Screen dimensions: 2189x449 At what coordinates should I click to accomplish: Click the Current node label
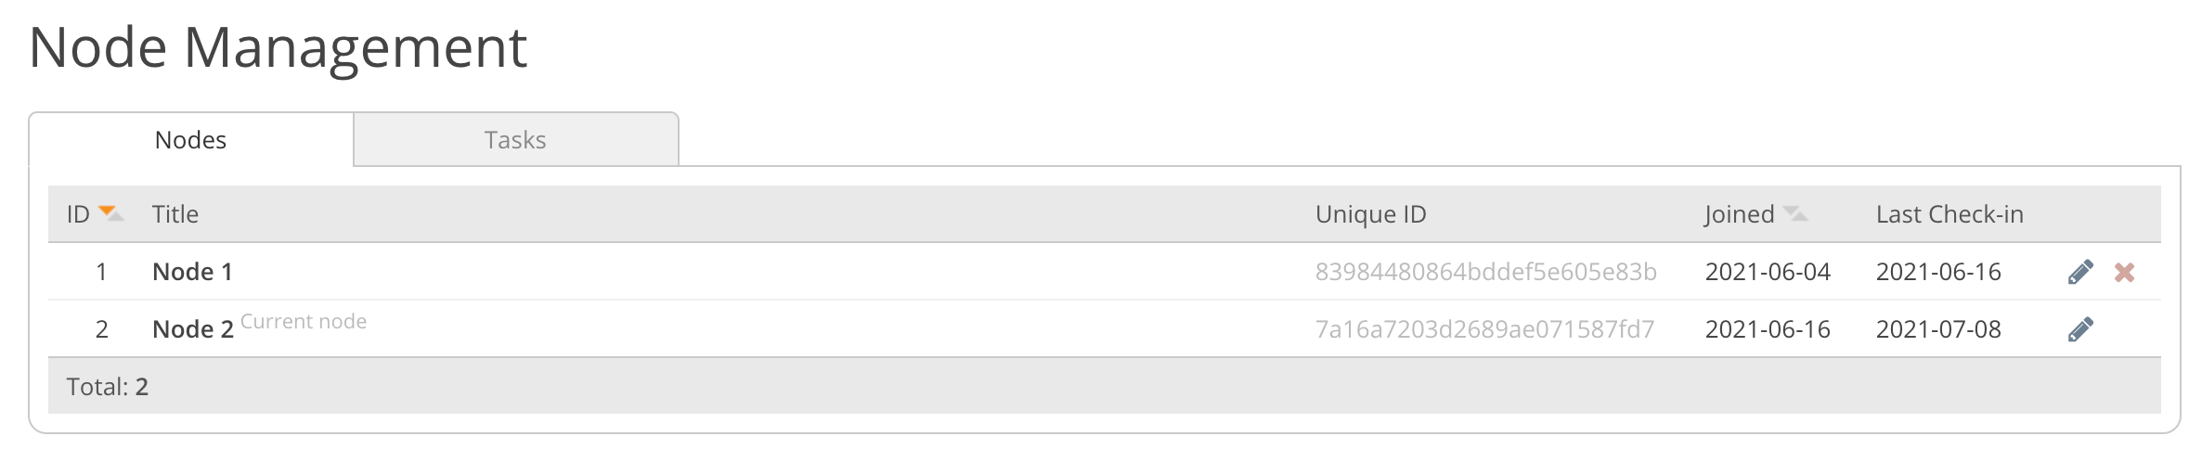point(304,322)
